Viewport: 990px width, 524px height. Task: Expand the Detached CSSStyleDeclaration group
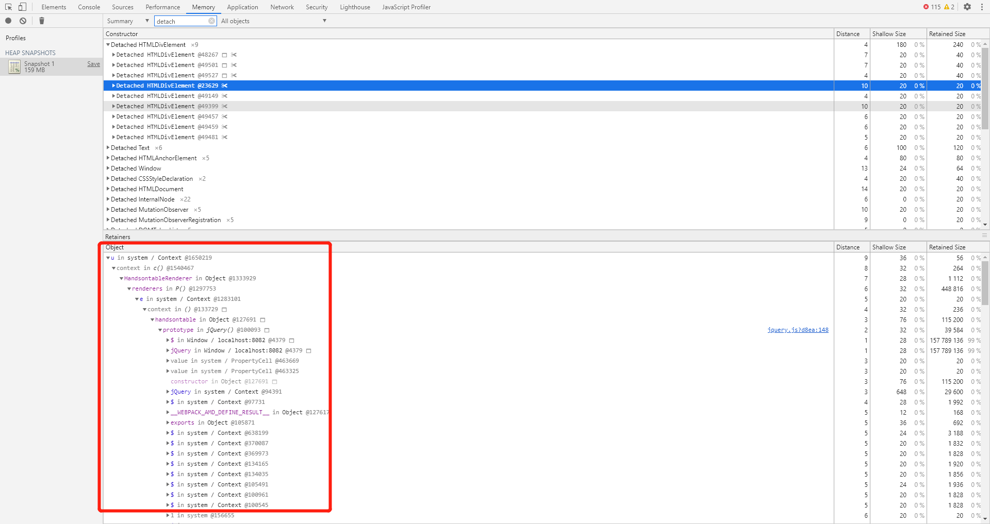(108, 179)
